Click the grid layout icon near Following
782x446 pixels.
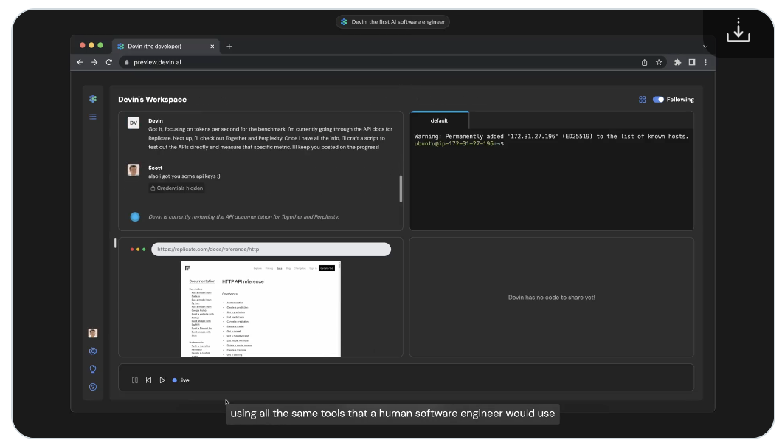[x=643, y=100]
